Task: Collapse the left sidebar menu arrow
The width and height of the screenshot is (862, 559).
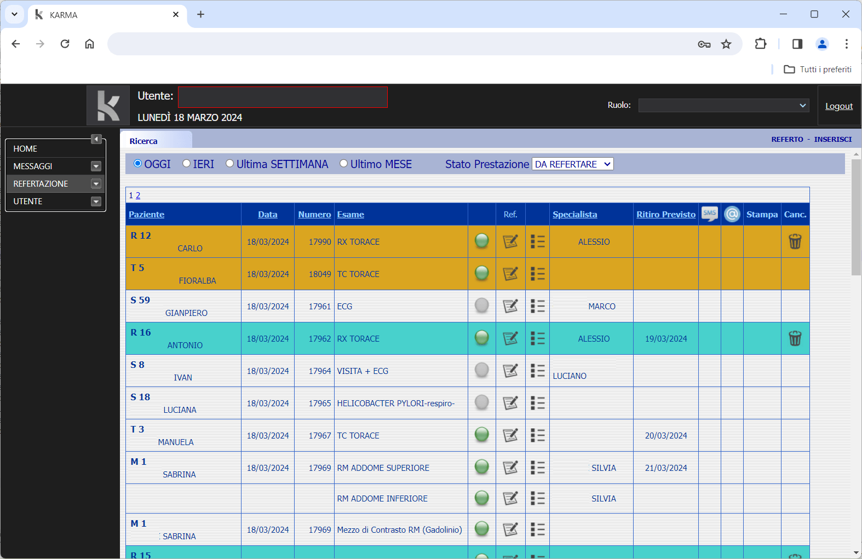Action: pos(96,139)
